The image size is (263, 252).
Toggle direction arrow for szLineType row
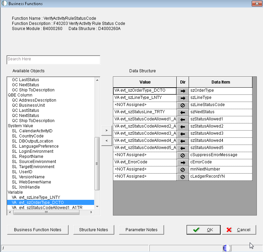pos(182,98)
